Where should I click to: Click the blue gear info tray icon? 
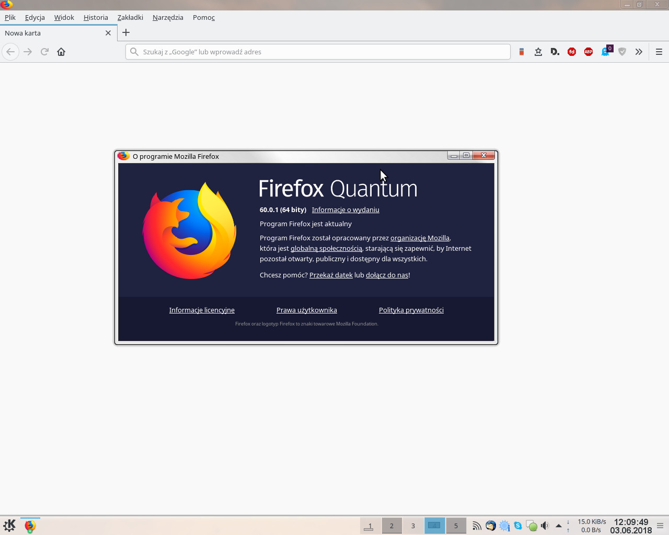pyautogui.click(x=504, y=526)
